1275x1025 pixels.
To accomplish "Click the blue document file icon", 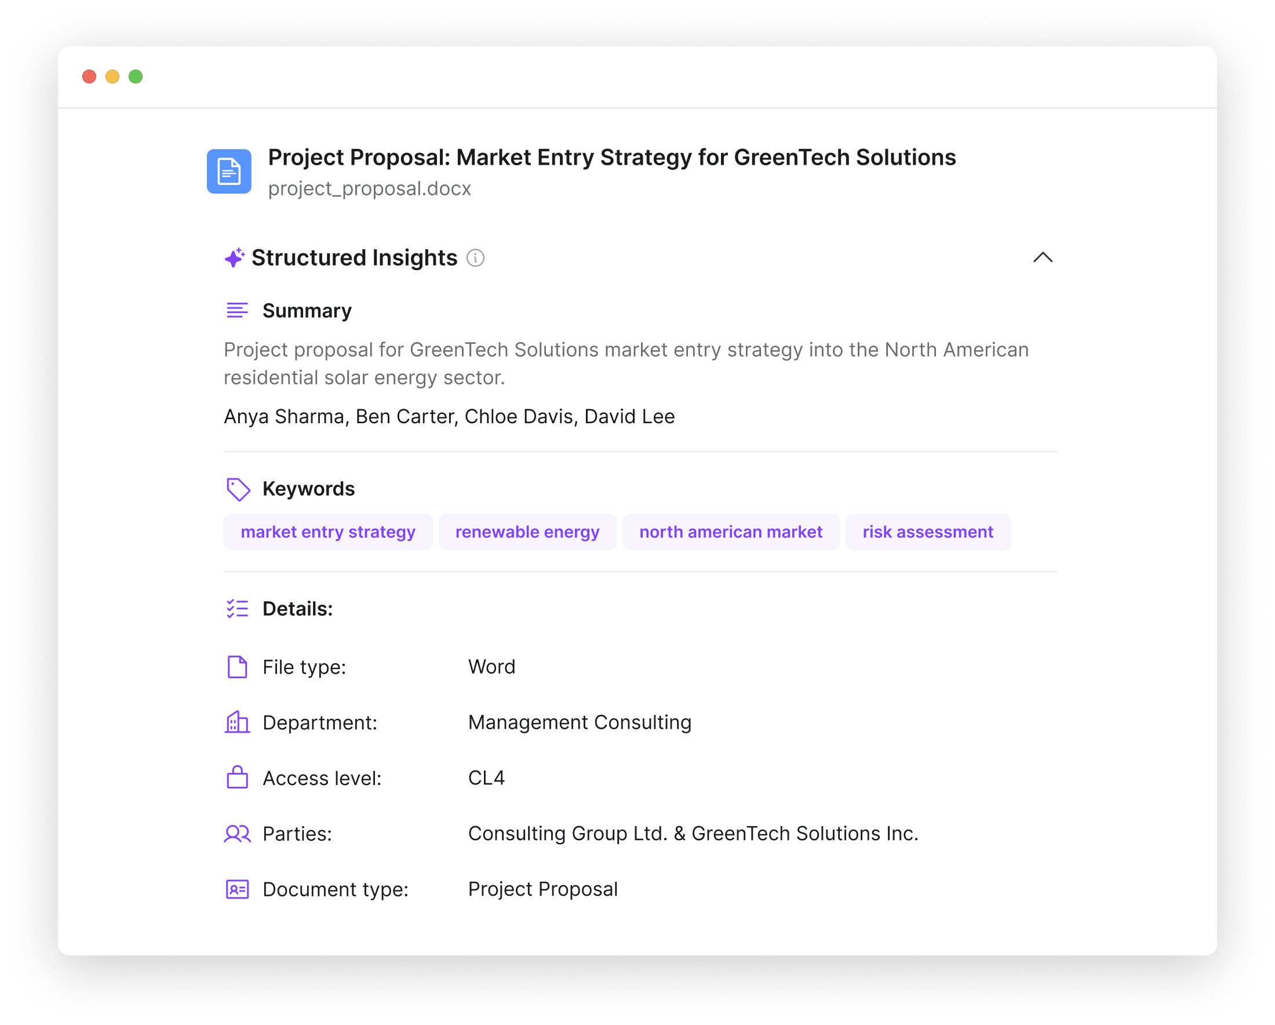I will (230, 172).
